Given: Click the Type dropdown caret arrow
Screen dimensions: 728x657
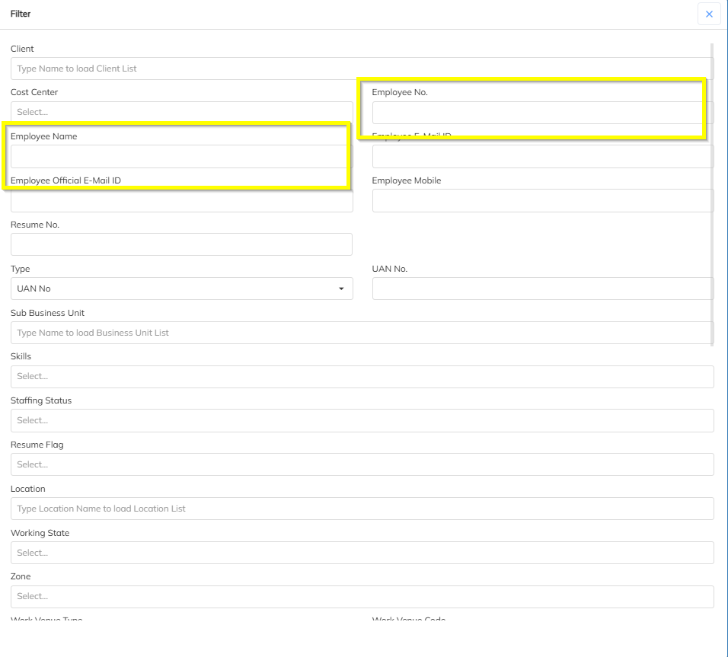Looking at the screenshot, I should [x=341, y=289].
